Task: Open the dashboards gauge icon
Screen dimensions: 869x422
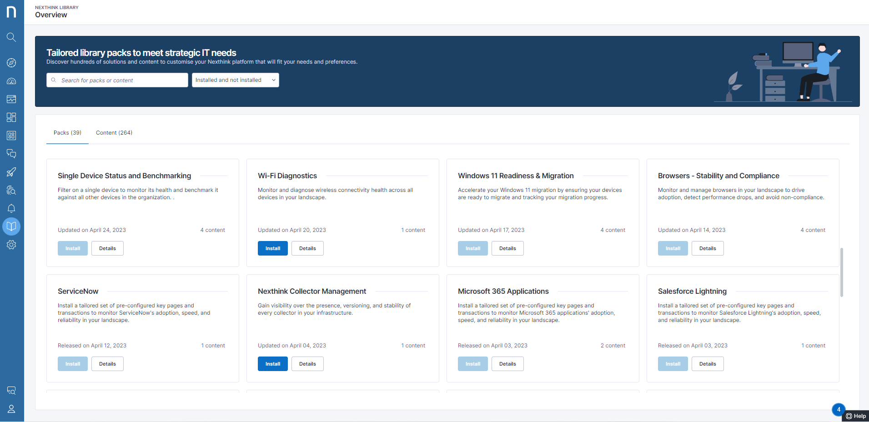Action: (11, 81)
